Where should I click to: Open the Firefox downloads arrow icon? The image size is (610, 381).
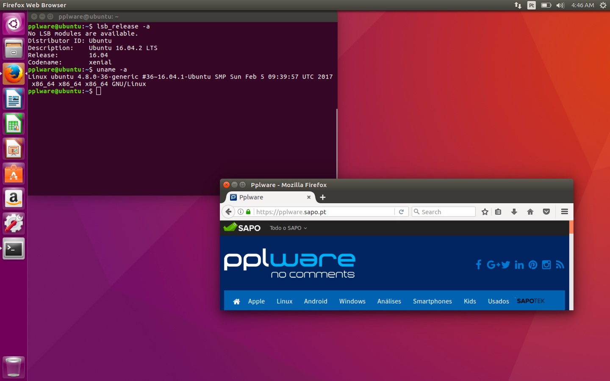pos(514,212)
